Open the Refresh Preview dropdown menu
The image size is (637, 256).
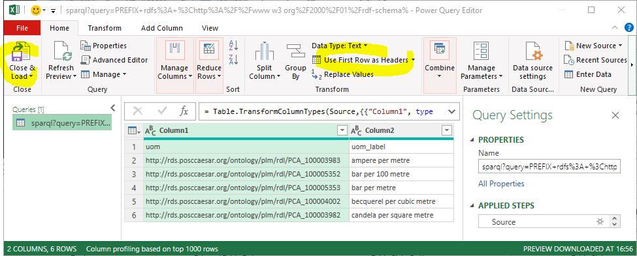74,76
